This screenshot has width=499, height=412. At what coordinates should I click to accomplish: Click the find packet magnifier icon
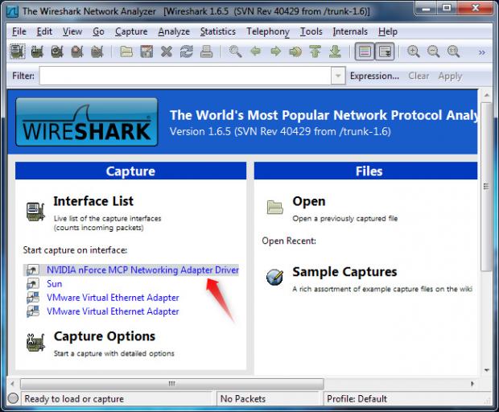click(x=235, y=52)
